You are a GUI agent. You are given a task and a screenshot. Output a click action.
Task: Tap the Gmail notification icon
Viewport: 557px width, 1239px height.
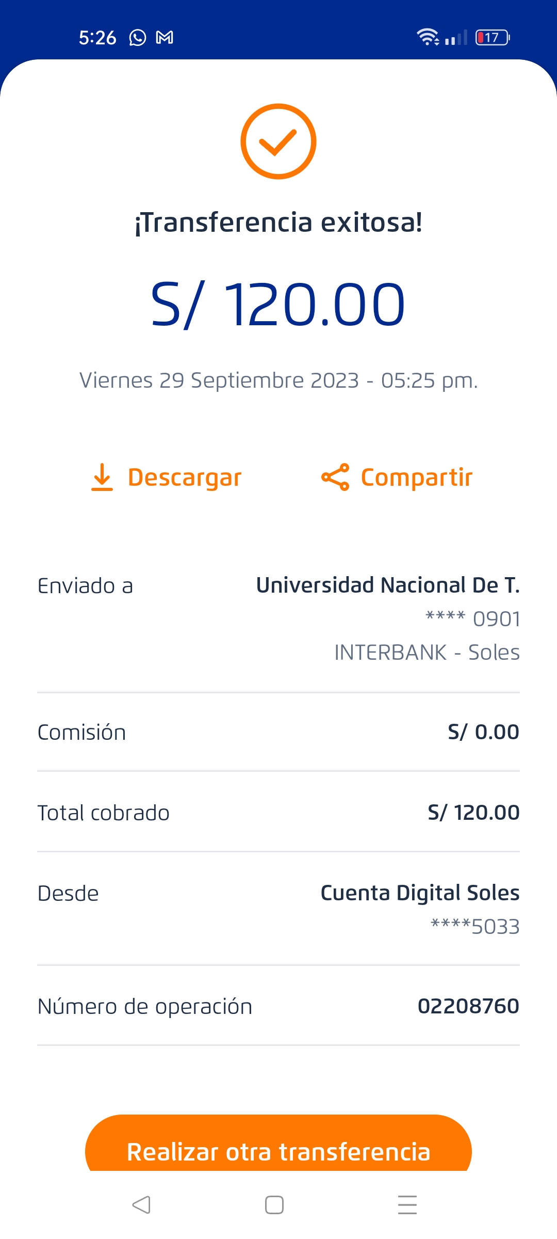tap(165, 38)
